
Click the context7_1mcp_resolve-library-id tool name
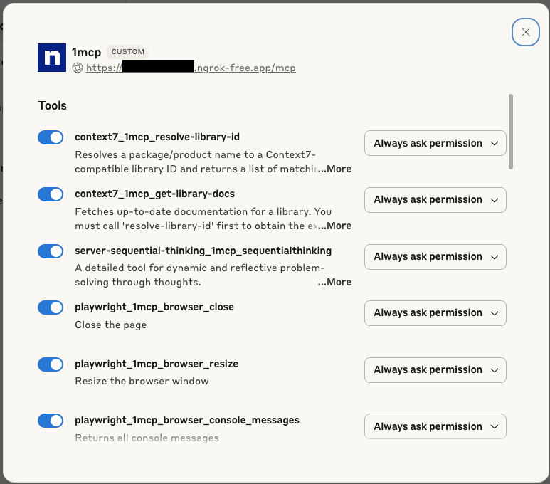coord(157,137)
